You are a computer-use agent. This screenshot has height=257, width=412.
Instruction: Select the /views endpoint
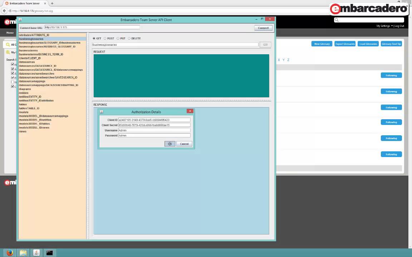[22, 131]
